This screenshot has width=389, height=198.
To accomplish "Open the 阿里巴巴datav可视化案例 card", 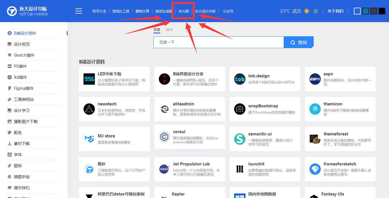I will tap(114, 193).
